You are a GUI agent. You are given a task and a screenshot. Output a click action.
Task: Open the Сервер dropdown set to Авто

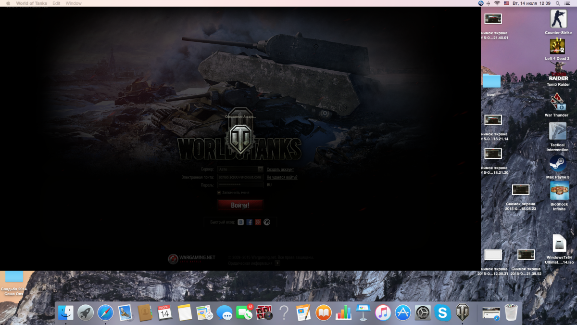[240, 169]
